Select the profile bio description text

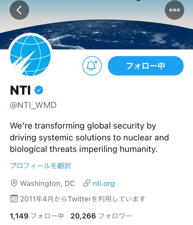pyautogui.click(x=89, y=137)
